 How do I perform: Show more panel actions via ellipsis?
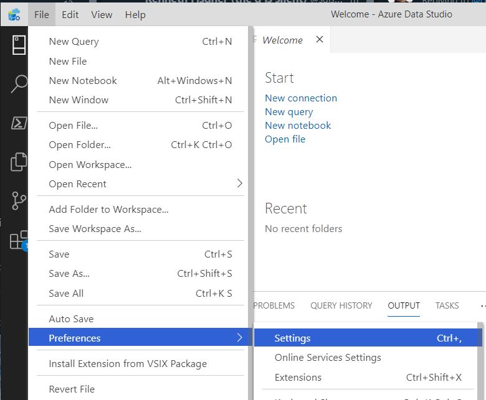point(482,305)
